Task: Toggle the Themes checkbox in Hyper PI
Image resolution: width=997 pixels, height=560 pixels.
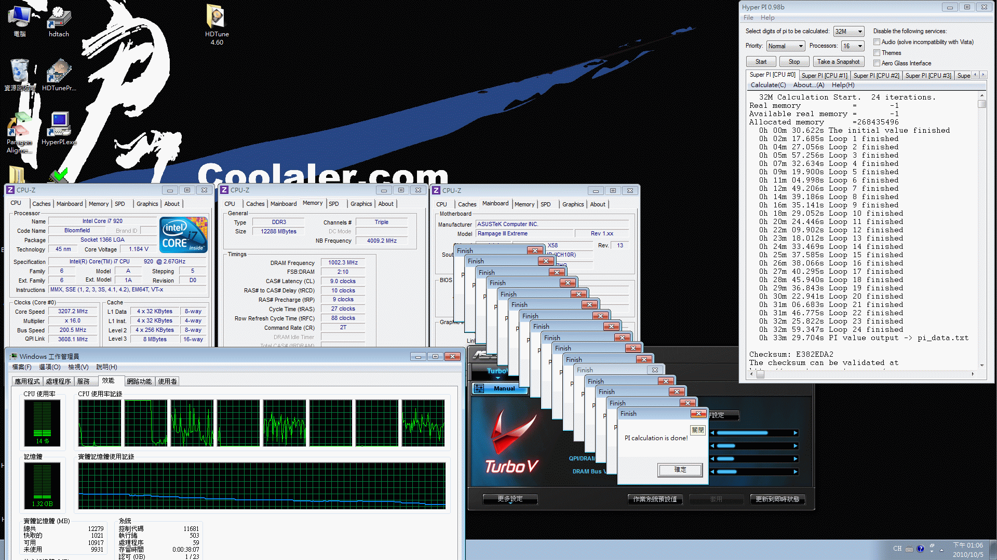Action: coord(877,53)
